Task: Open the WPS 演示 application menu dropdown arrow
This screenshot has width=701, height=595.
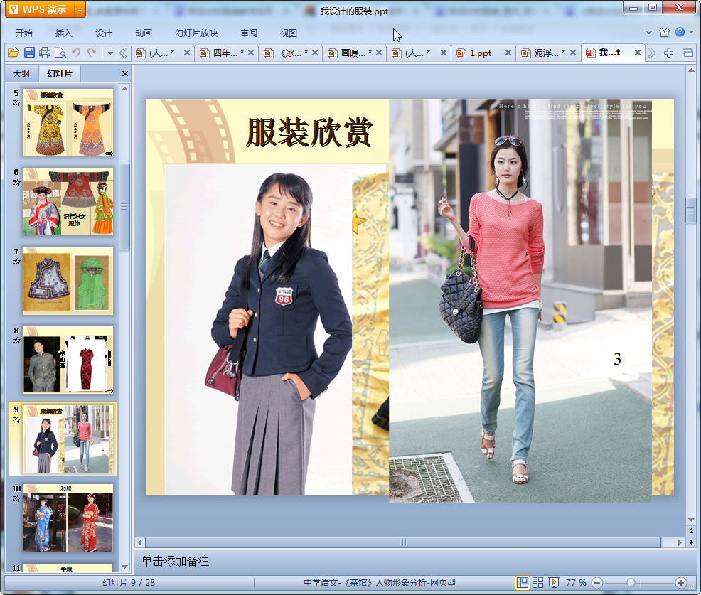Action: (80, 9)
